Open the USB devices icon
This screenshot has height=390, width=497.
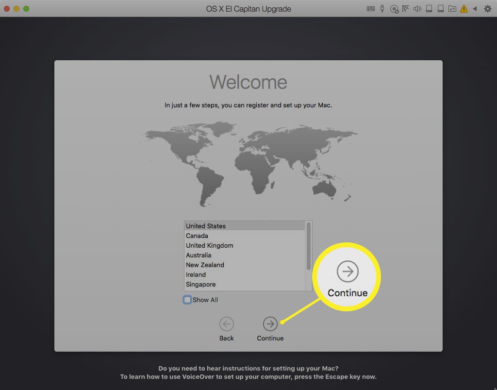point(382,9)
